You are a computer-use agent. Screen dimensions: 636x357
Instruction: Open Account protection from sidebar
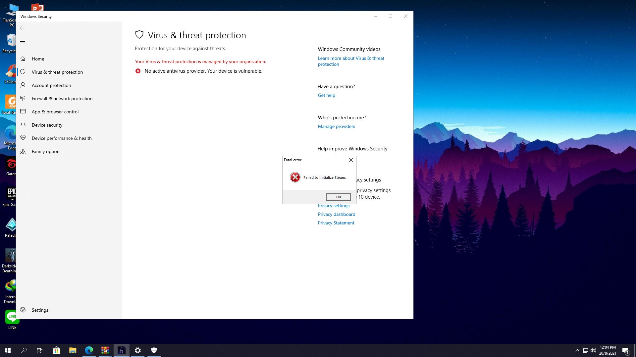click(51, 85)
